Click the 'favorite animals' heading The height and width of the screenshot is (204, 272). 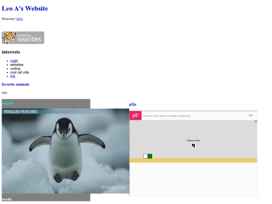click(16, 84)
